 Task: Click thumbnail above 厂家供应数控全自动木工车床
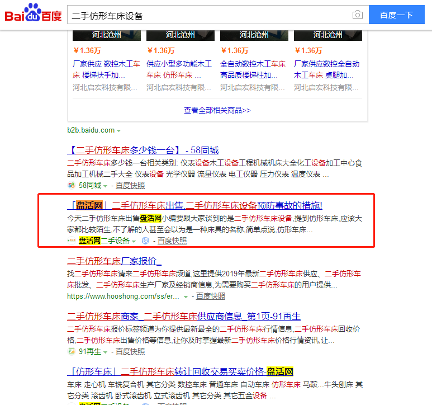click(x=328, y=35)
